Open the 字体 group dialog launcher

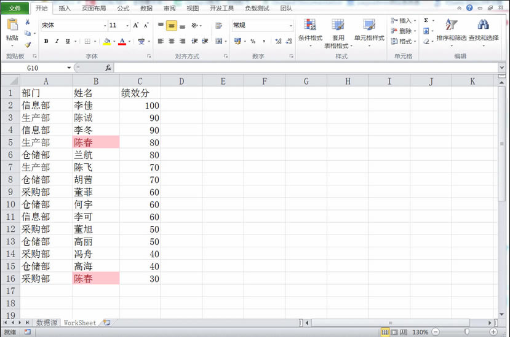[x=149, y=56]
